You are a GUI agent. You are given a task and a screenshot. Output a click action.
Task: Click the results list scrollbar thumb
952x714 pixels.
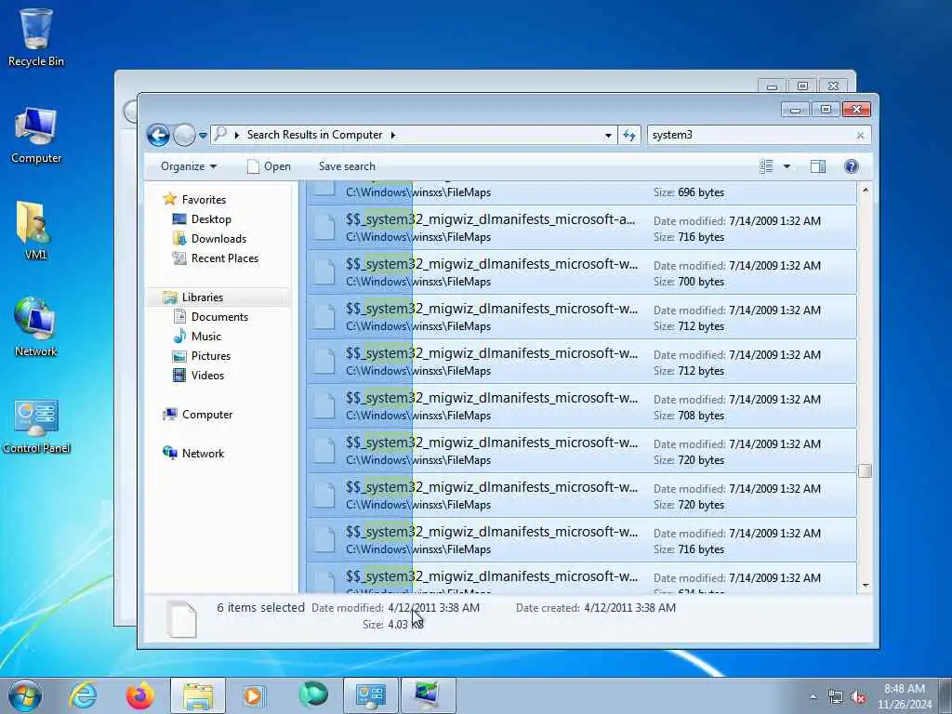pyautogui.click(x=866, y=470)
